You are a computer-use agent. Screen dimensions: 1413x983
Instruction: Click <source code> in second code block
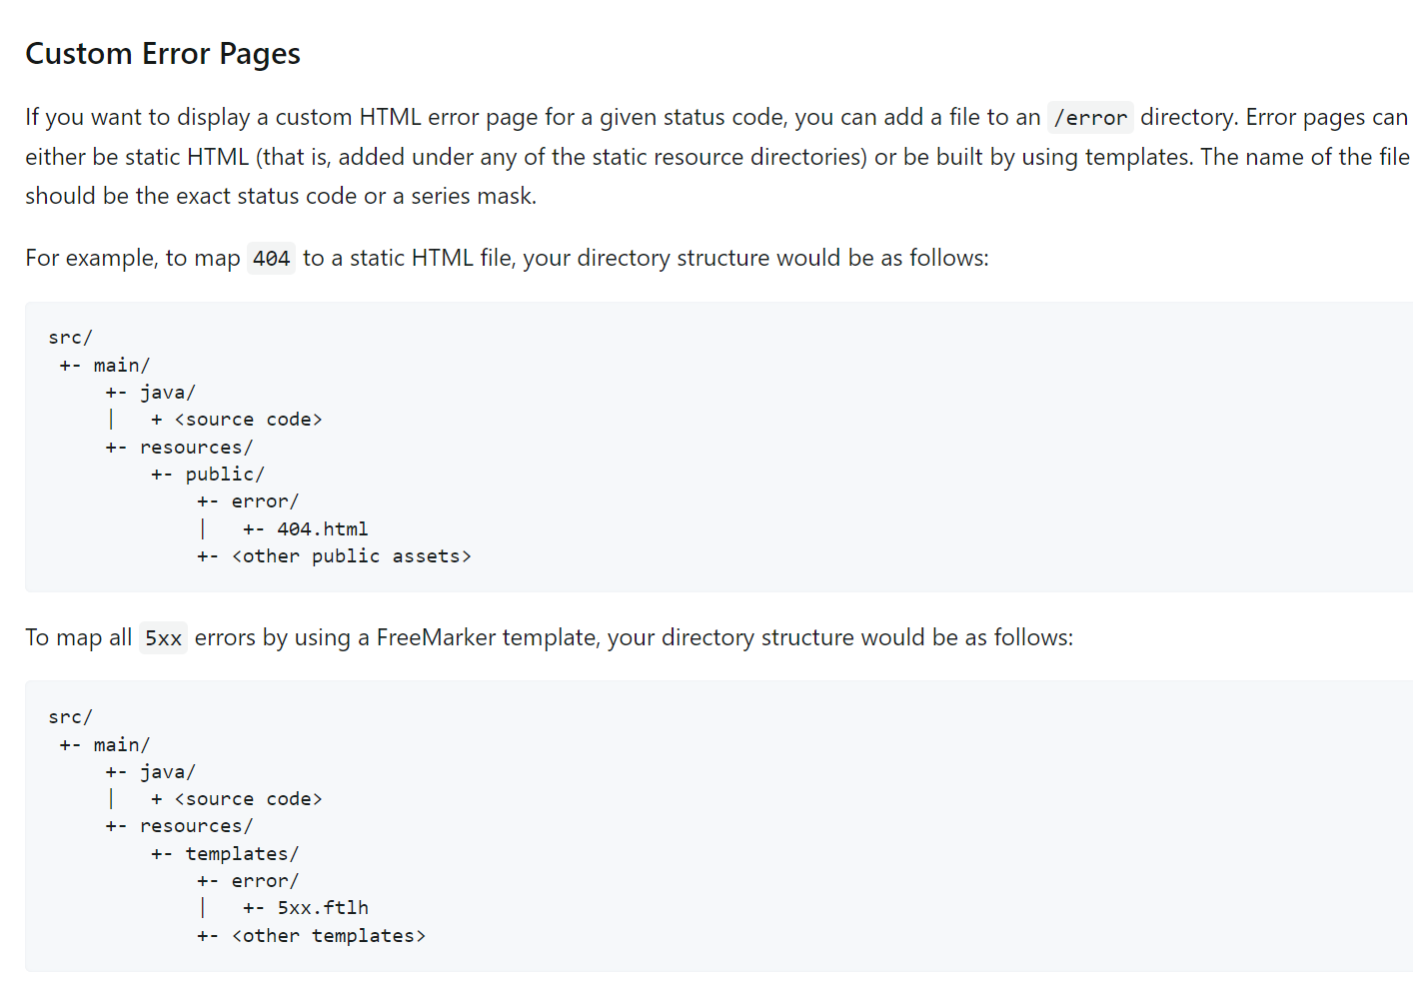248,799
